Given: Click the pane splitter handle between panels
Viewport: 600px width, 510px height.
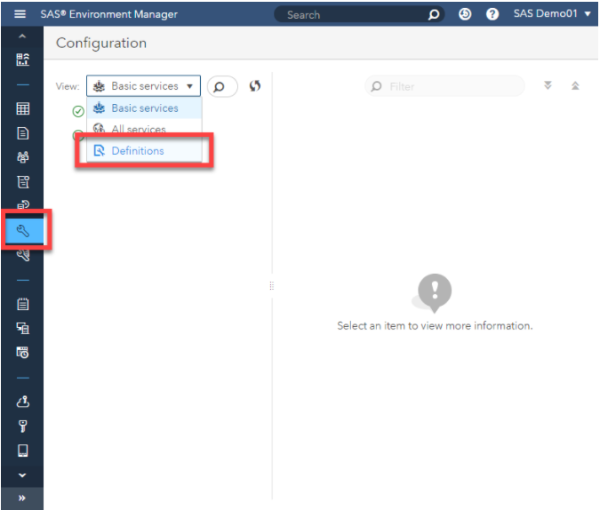Looking at the screenshot, I should click(x=272, y=286).
